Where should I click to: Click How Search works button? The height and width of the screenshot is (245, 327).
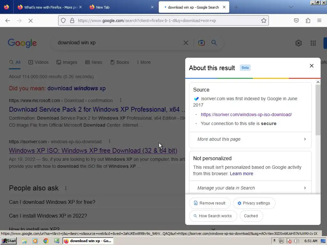pos(213,216)
